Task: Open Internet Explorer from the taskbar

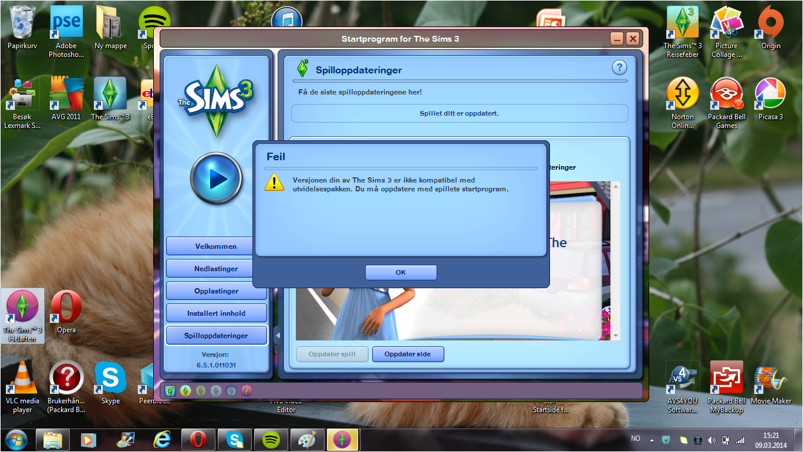Action: [x=161, y=439]
